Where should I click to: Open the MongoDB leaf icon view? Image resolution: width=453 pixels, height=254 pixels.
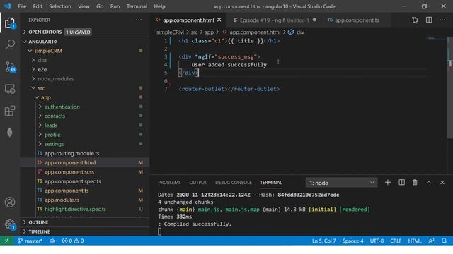coord(10,132)
